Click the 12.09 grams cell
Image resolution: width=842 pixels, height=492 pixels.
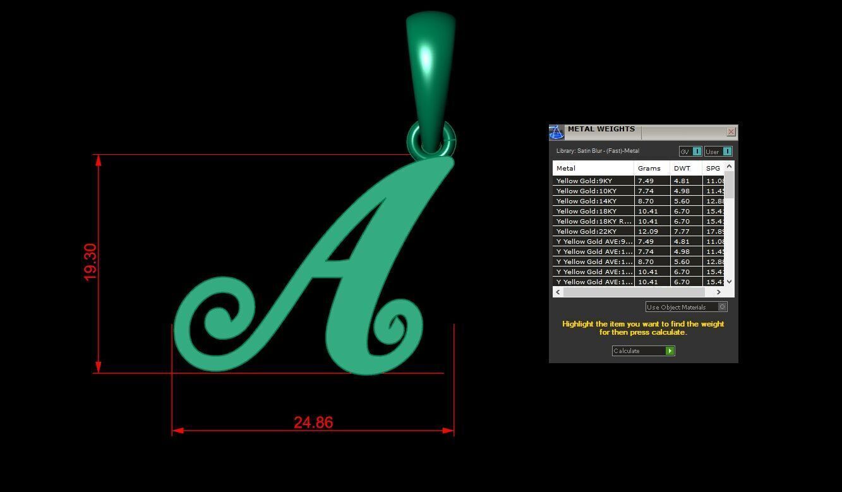click(x=652, y=231)
